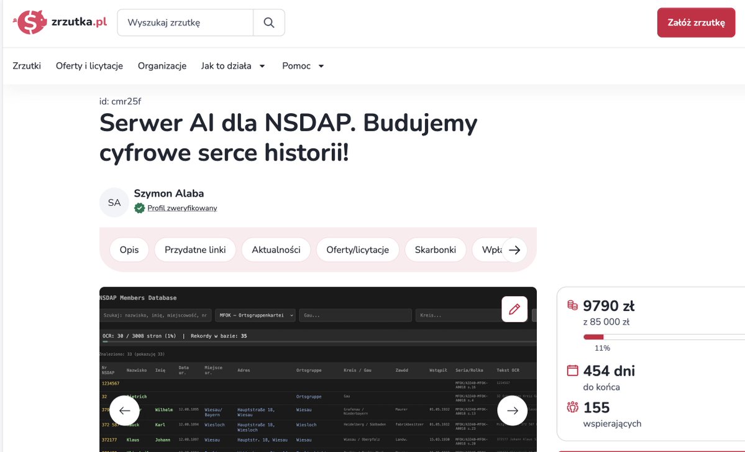Focus the 'Wyszukaj zrzutkę' search field
The height and width of the screenshot is (452, 745).
click(x=185, y=22)
